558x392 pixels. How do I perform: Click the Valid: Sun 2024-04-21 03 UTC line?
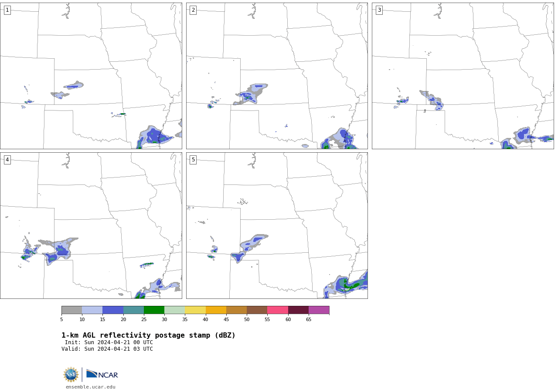[x=107, y=349]
